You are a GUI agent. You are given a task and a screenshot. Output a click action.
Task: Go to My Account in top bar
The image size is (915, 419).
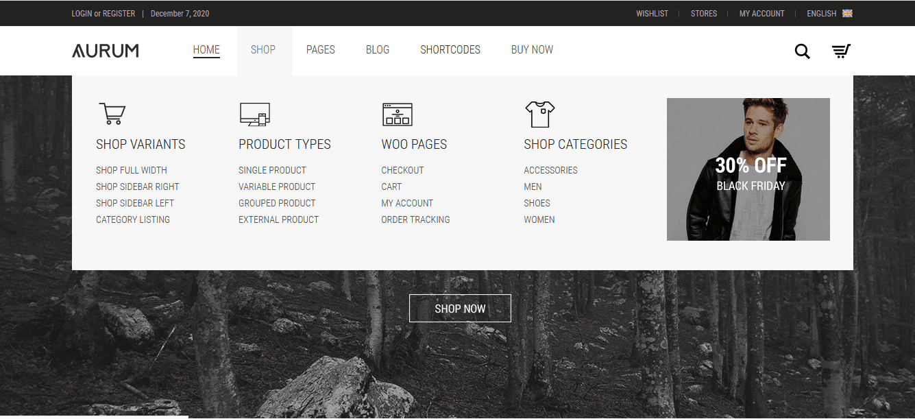762,14
